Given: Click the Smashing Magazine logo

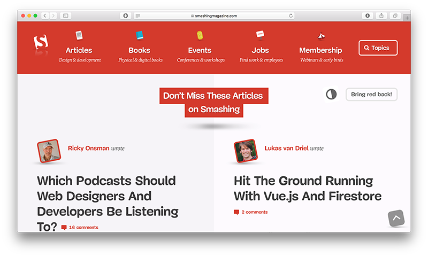Looking at the screenshot, I should 41,44.
